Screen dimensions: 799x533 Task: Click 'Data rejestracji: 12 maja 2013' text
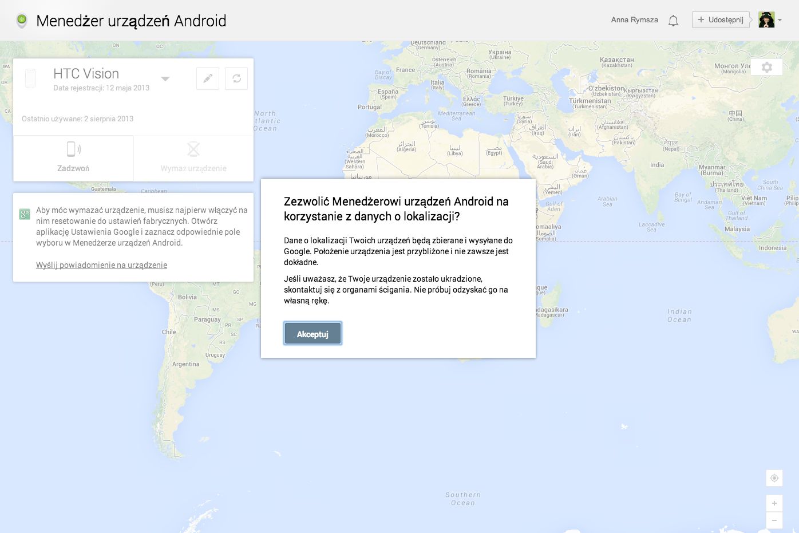pos(101,88)
